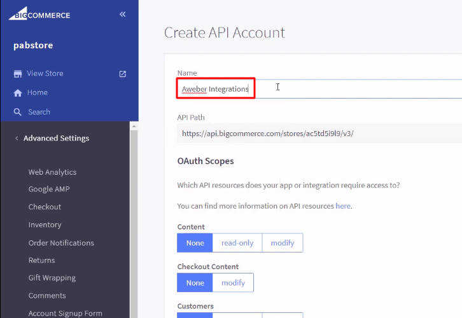Set Content scope to modify

coord(283,243)
